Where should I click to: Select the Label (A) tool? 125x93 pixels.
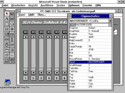click(x=7, y=19)
